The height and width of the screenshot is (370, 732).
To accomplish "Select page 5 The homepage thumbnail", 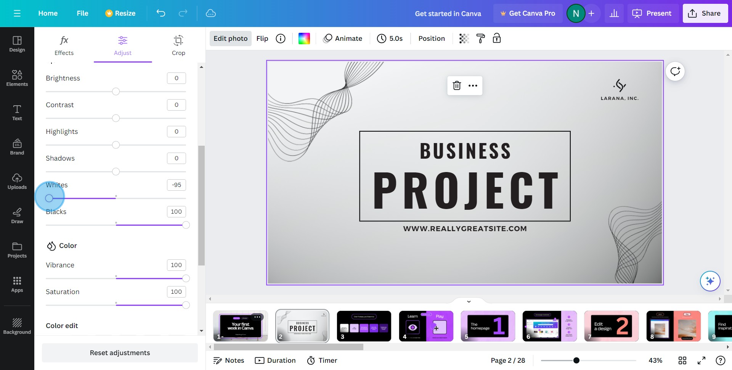I will tap(488, 326).
